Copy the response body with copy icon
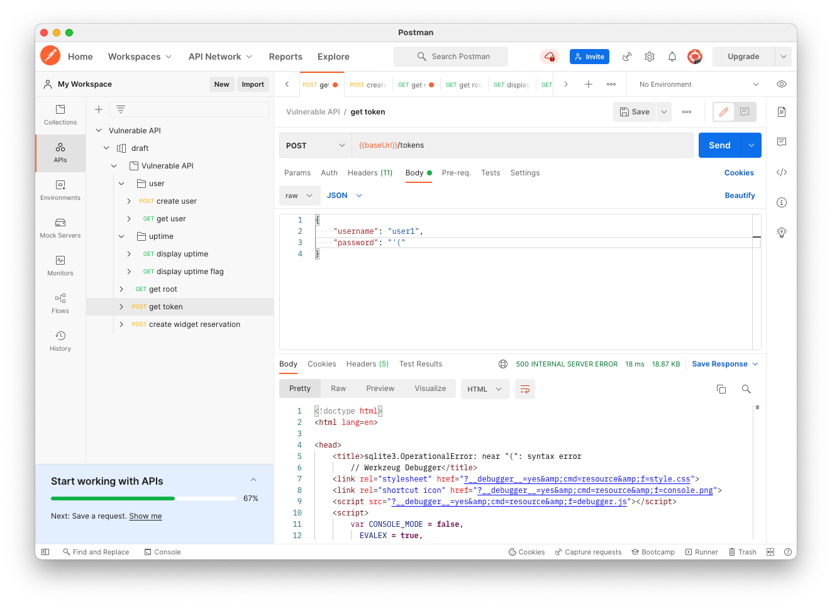Viewport: 832px width, 606px height. pyautogui.click(x=721, y=389)
